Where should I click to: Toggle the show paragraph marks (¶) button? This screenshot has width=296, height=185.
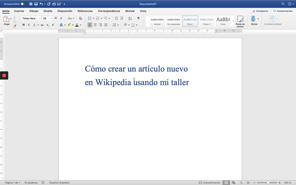click(138, 18)
